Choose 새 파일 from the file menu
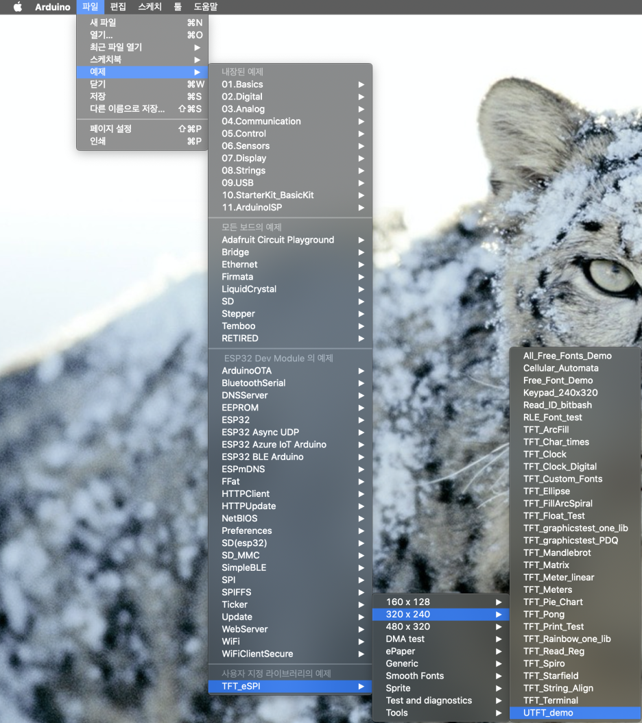This screenshot has height=723, width=642. 142,23
